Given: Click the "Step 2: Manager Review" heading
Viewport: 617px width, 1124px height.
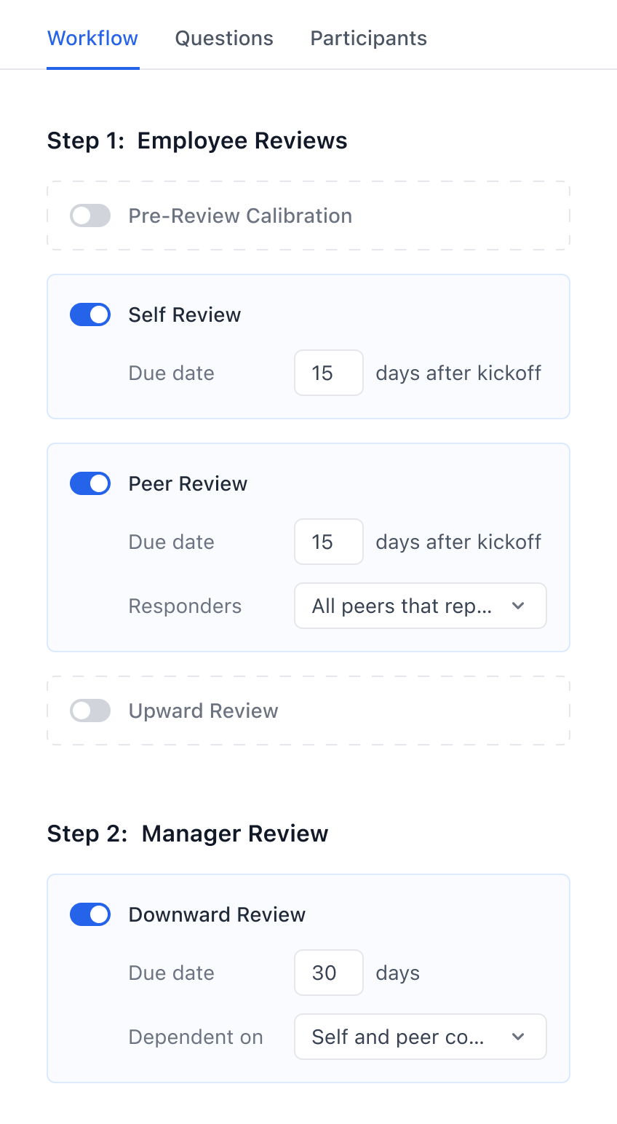Looking at the screenshot, I should 188,834.
